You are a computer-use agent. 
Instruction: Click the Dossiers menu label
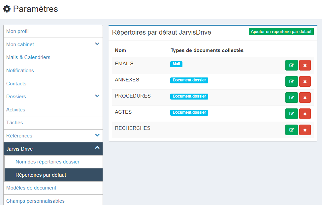point(16,97)
